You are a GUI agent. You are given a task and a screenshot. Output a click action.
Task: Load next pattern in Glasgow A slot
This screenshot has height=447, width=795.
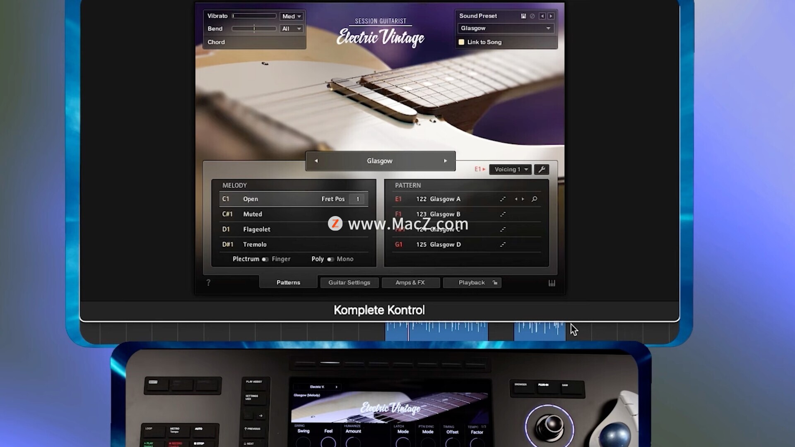(523, 199)
